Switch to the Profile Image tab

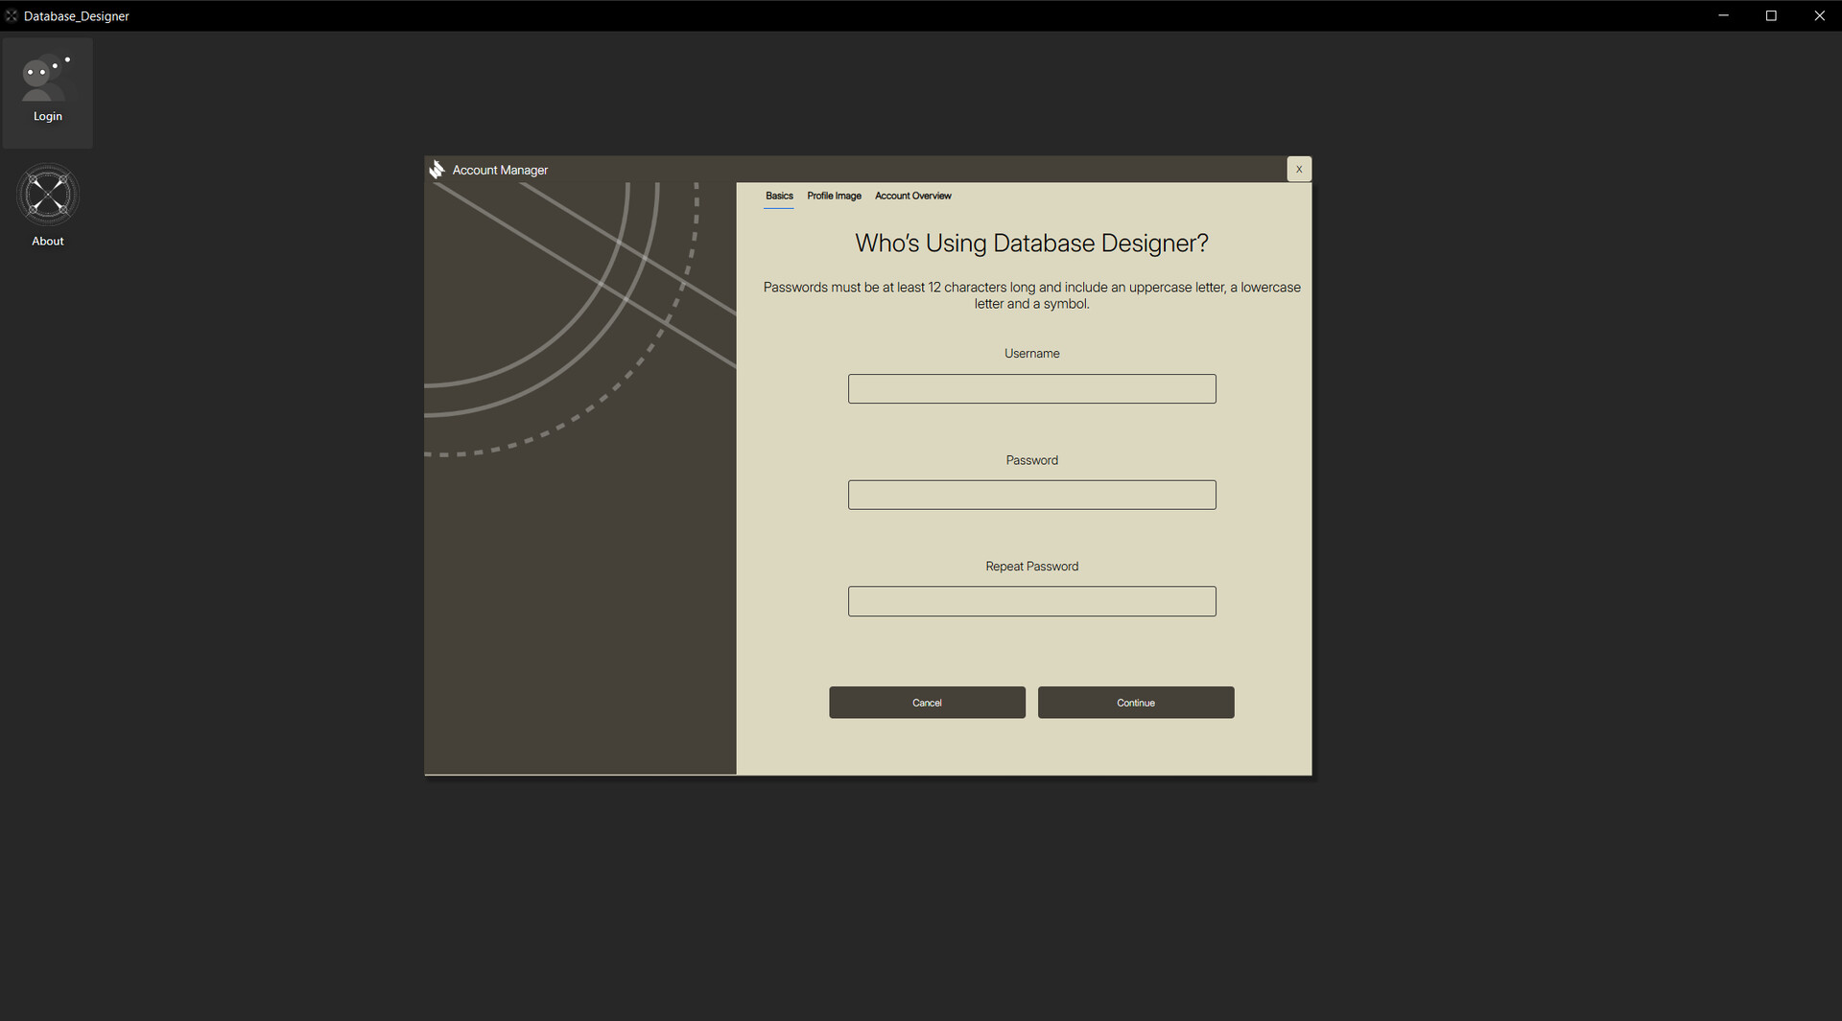(833, 196)
